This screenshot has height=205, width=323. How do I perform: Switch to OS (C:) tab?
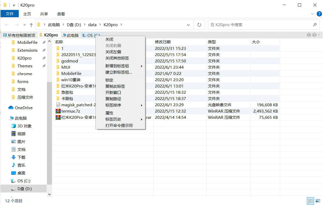click(x=91, y=35)
